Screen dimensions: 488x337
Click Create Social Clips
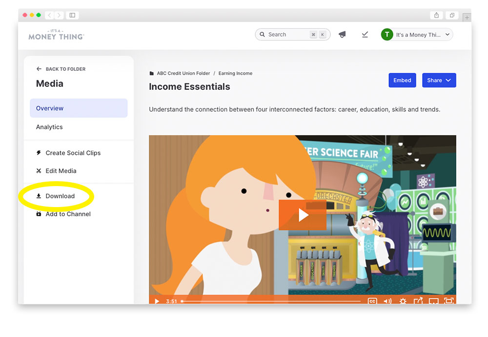coord(69,153)
